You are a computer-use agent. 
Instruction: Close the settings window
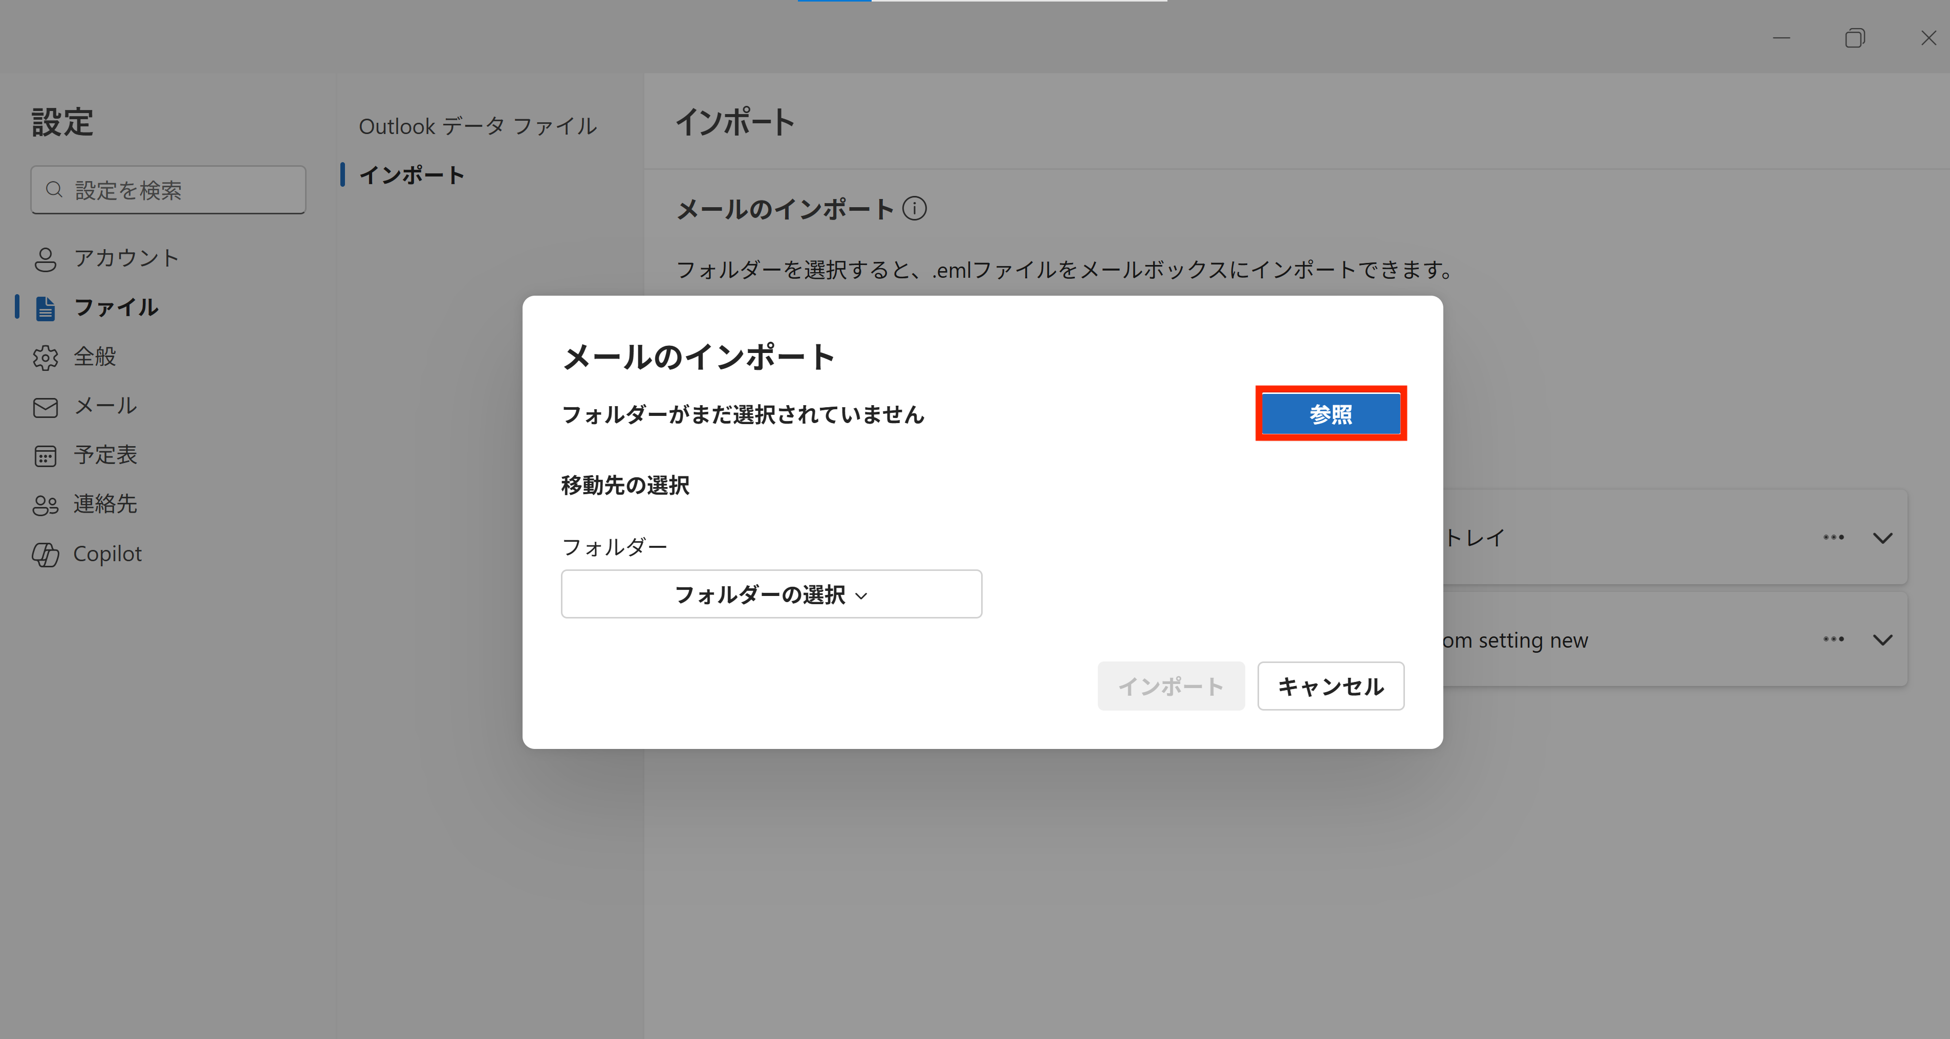point(1928,38)
